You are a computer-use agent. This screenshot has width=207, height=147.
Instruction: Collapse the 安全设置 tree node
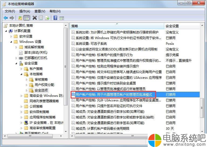16,64
